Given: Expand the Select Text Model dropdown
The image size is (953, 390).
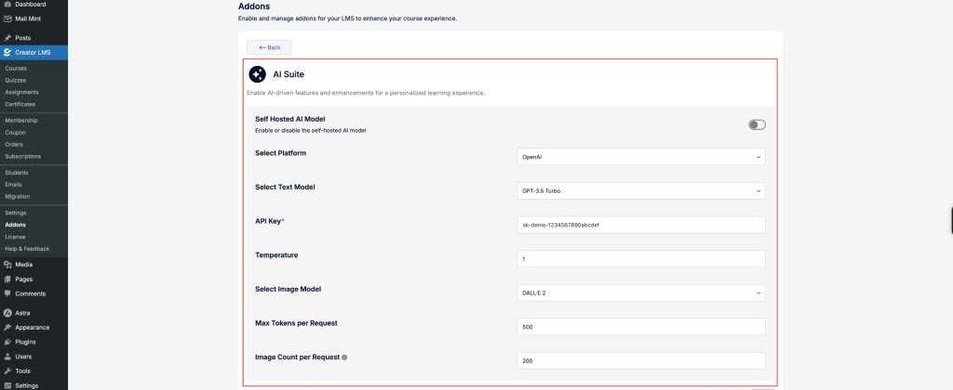Looking at the screenshot, I should [641, 191].
